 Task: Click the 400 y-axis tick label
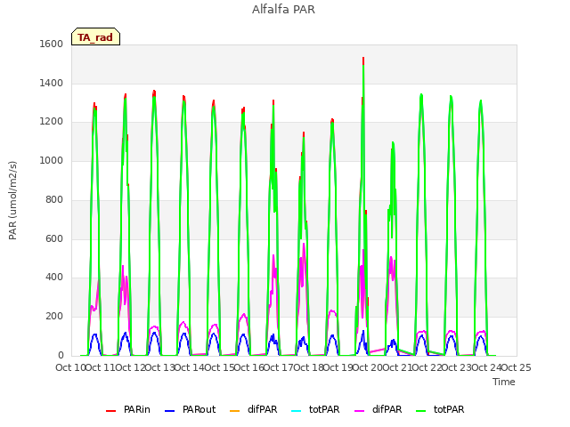click(54, 278)
